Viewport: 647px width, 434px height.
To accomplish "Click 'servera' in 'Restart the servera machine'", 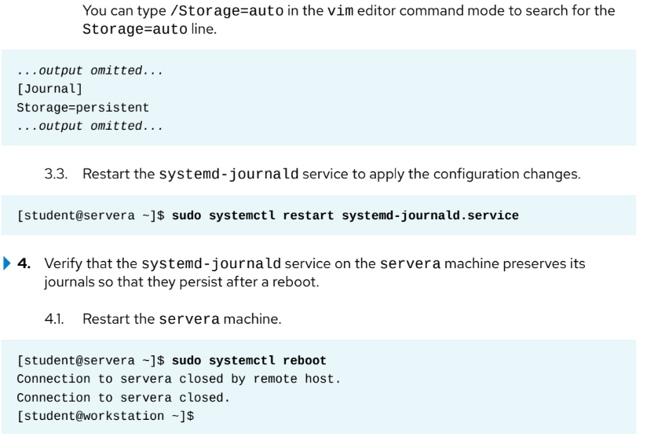I will coord(189,319).
